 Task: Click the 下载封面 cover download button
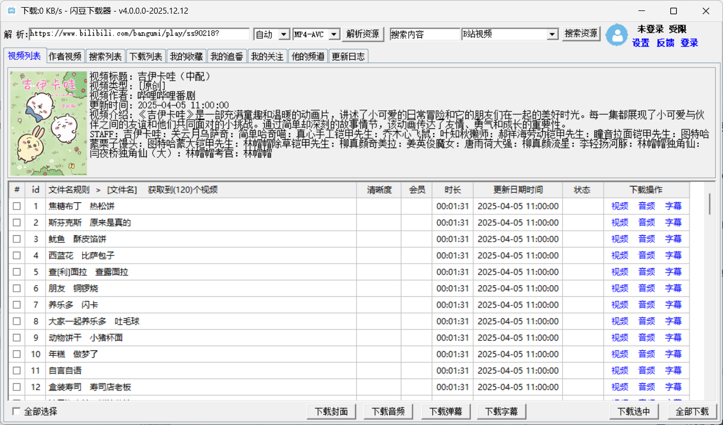click(331, 411)
